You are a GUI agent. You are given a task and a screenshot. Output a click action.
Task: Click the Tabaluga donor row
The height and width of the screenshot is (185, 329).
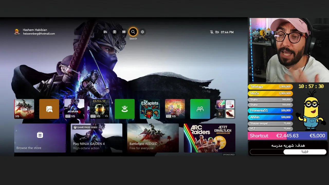(x=270, y=87)
